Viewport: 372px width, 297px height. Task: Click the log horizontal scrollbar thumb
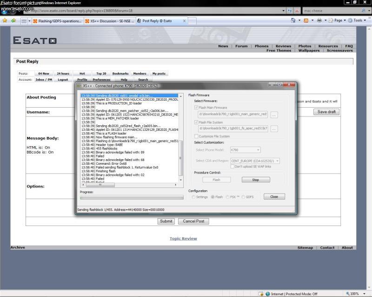pyautogui.click(x=100, y=185)
